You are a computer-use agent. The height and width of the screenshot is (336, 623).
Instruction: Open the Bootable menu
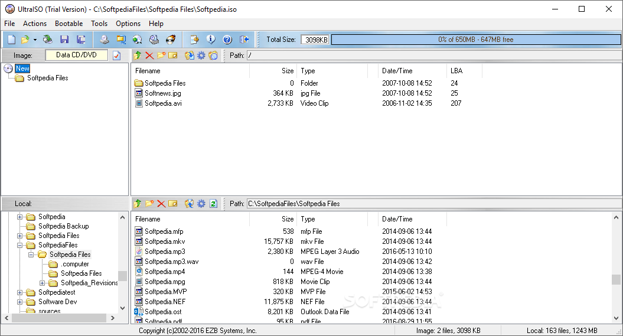[69, 24]
